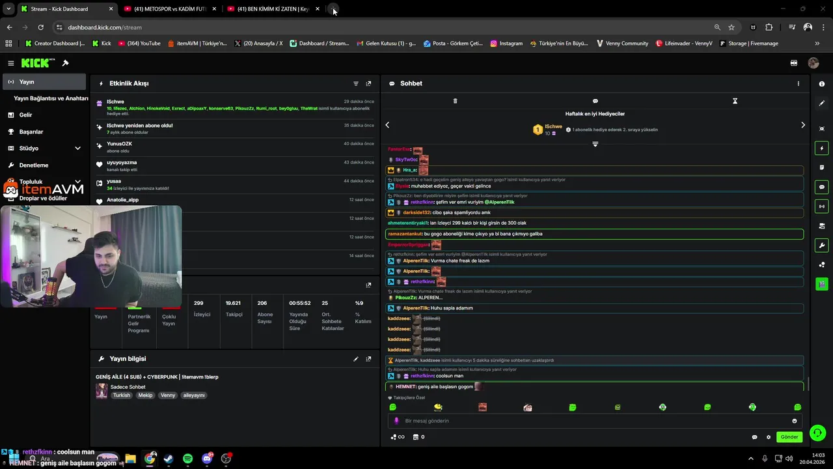
Task: Focus the browser address bar
Action: tap(384, 27)
